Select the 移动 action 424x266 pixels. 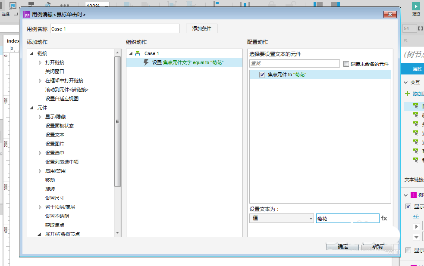tap(50, 180)
